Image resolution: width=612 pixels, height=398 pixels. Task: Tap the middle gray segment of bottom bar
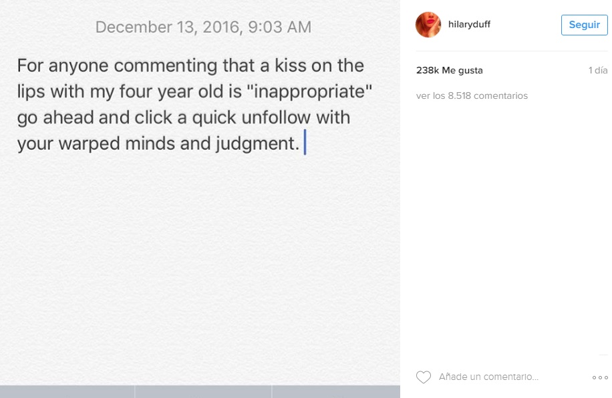tap(203, 392)
